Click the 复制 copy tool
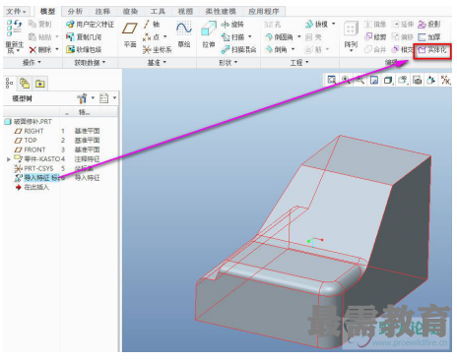The image size is (457, 360). [39, 24]
